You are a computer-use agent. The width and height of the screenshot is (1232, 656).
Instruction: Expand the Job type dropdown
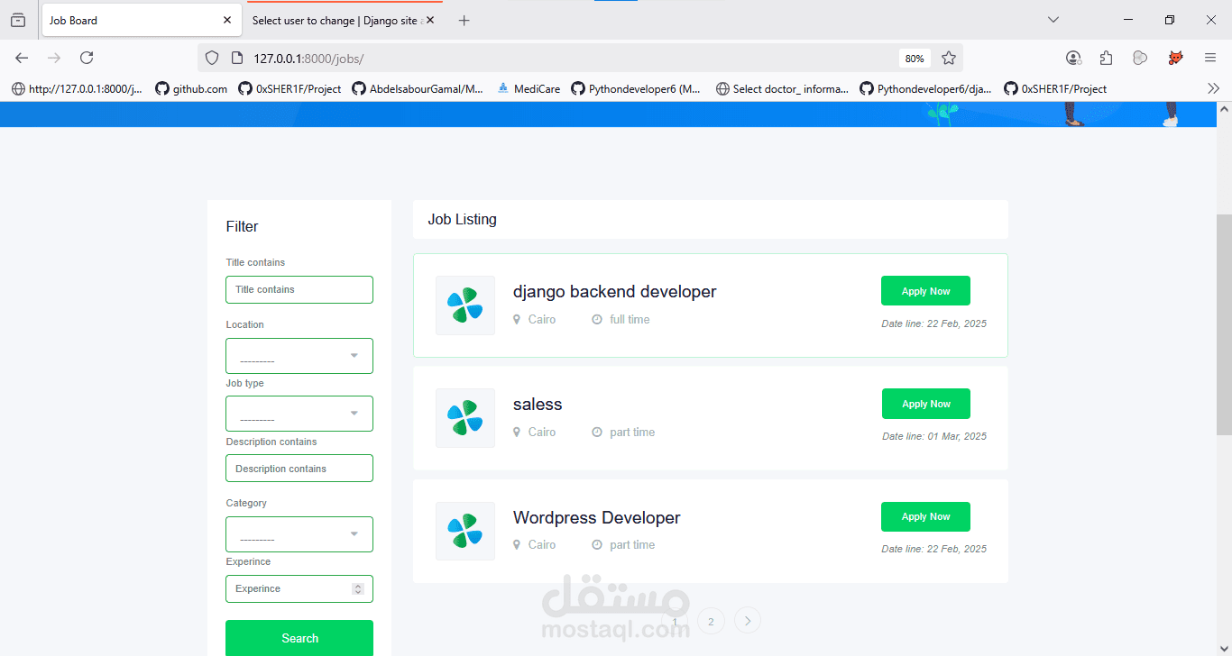tap(299, 414)
